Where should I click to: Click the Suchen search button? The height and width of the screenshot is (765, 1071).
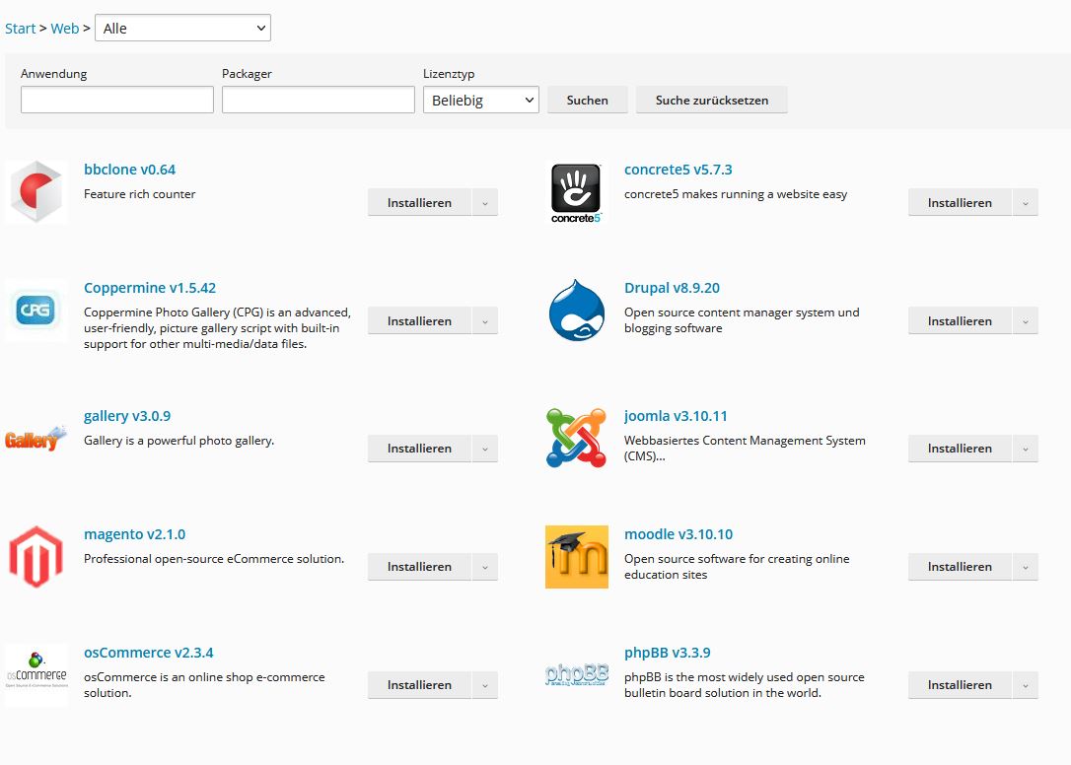588,100
